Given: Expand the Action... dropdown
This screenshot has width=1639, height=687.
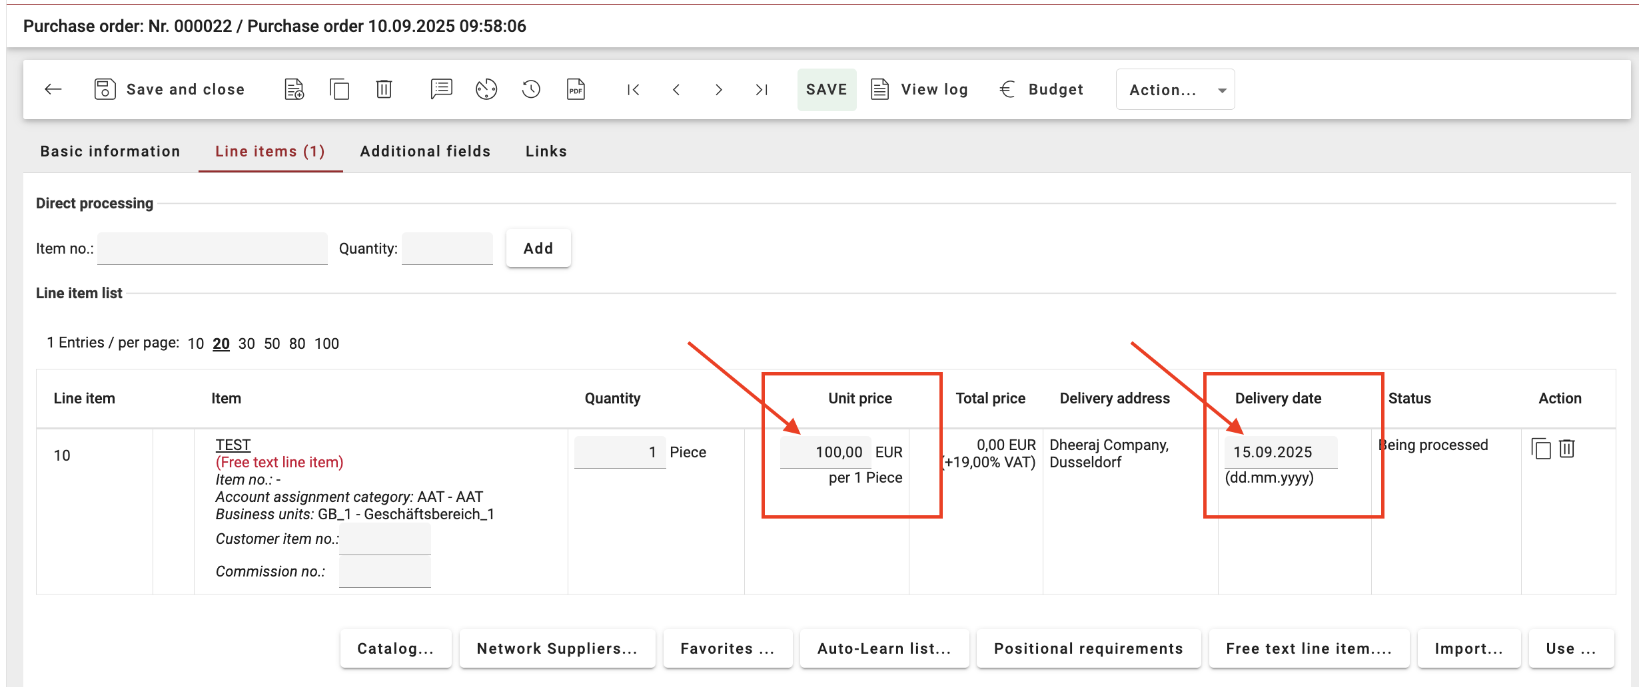Looking at the screenshot, I should coord(1175,89).
